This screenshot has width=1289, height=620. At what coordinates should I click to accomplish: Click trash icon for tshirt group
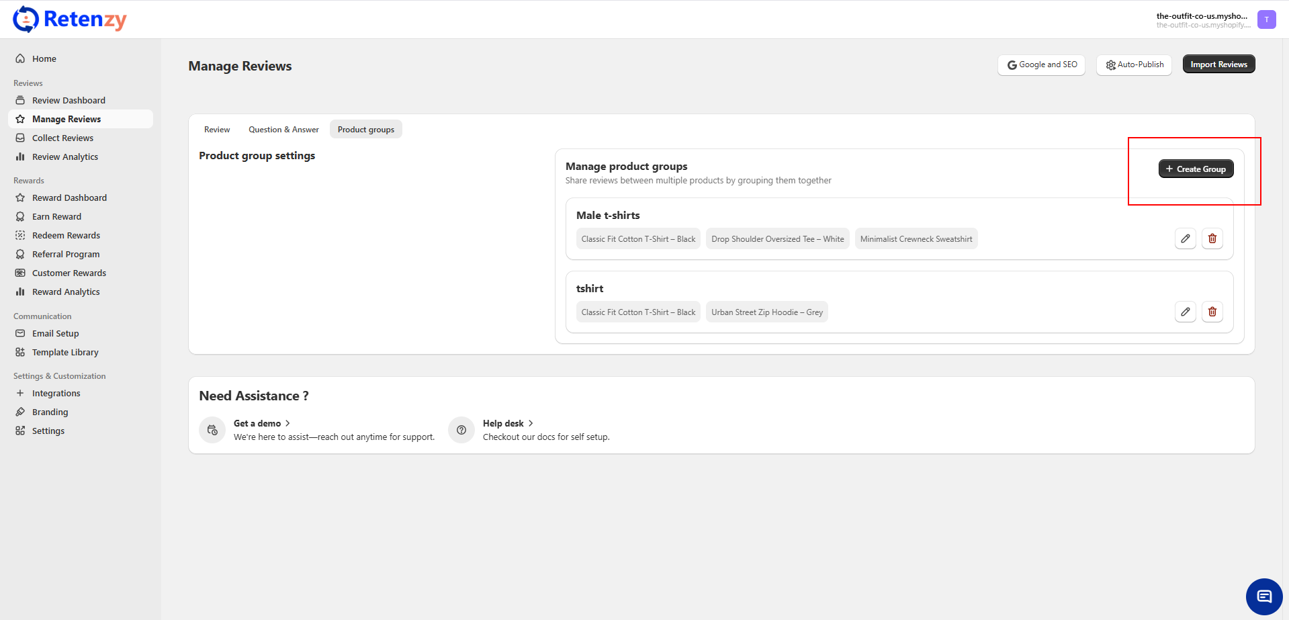(x=1212, y=312)
